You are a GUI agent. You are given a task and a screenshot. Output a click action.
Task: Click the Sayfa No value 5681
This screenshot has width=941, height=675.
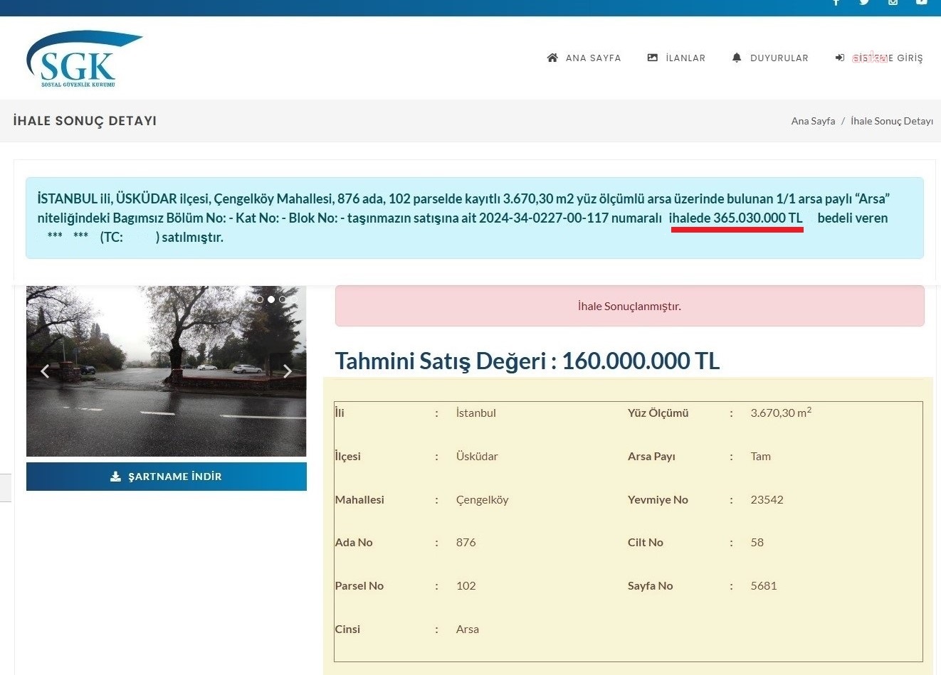(764, 586)
